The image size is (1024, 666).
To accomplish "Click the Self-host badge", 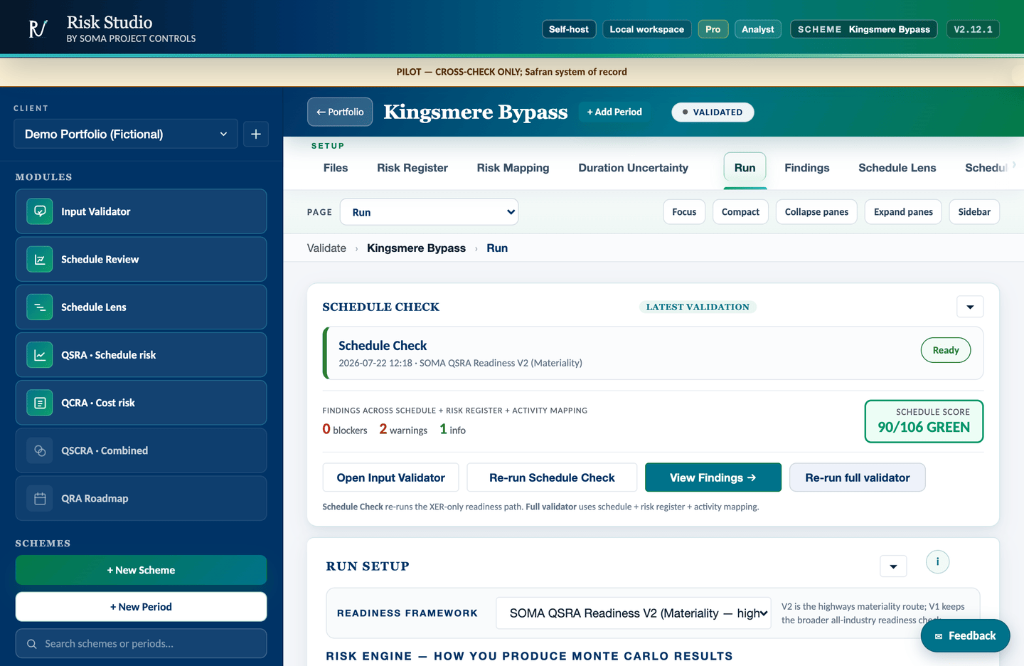I will (x=569, y=29).
